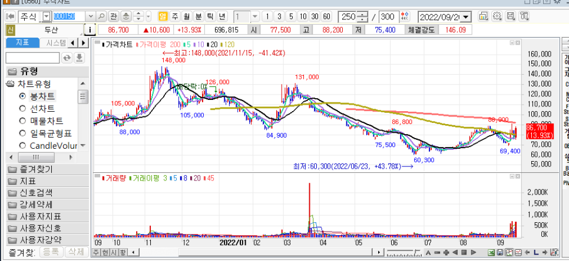Click the candle compare icon next to 300
The width and height of the screenshot is (569, 261).
405,16
